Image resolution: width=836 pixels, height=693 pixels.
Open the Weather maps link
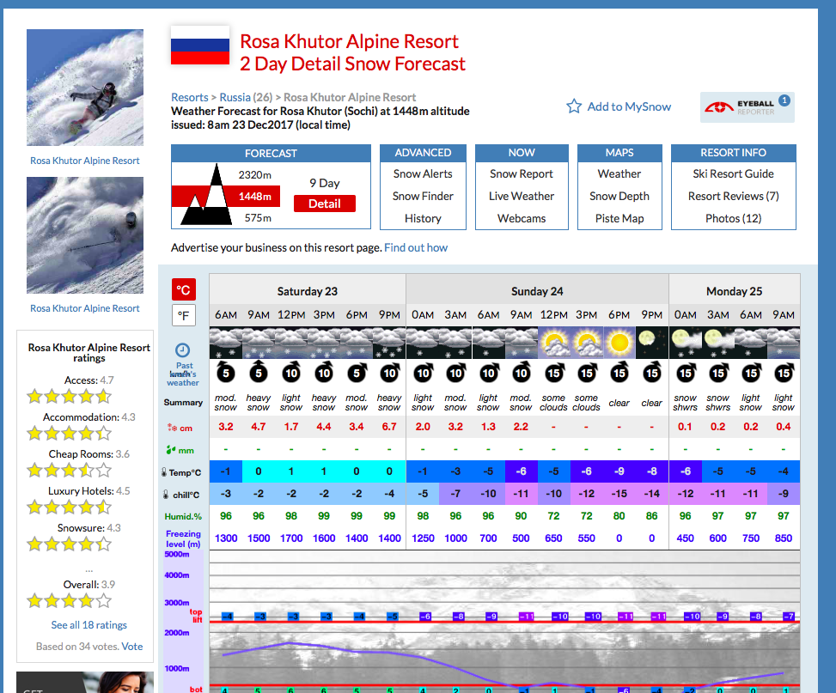(619, 173)
